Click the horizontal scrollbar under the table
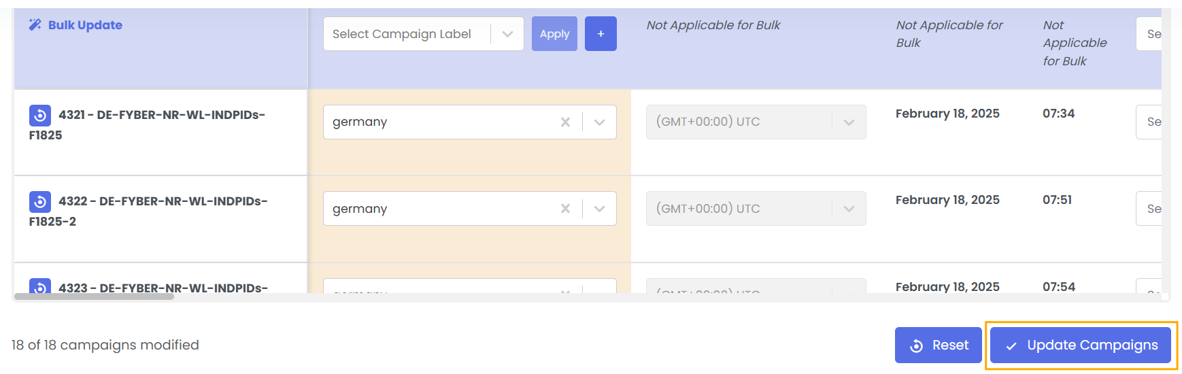Image resolution: width=1182 pixels, height=374 pixels. pyautogui.click(x=94, y=296)
